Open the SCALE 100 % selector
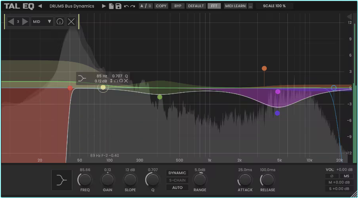Viewport: 358px width, 198px height. (x=274, y=6)
